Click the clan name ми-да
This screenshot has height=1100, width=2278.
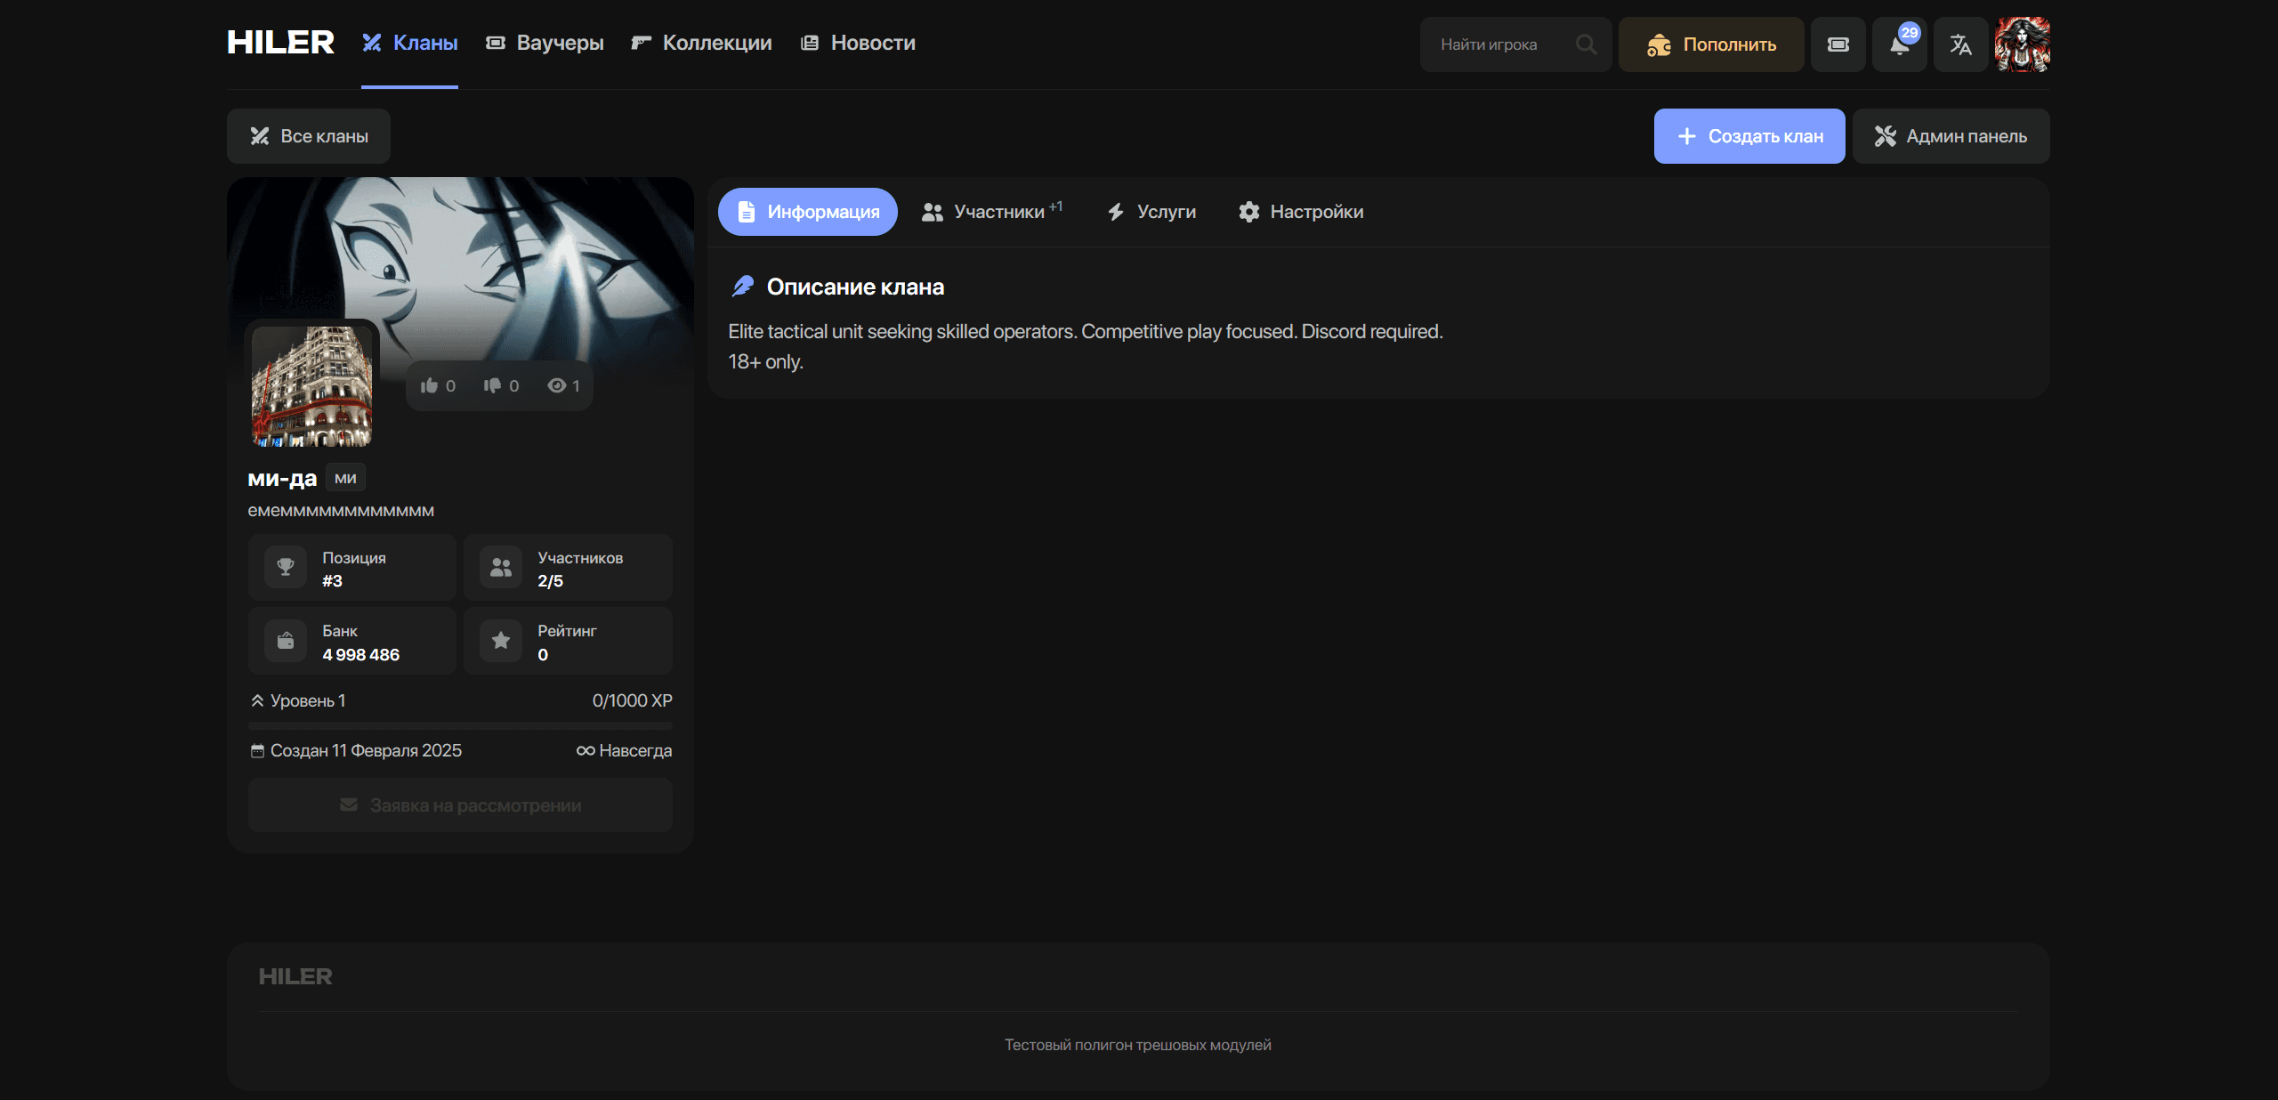point(282,478)
